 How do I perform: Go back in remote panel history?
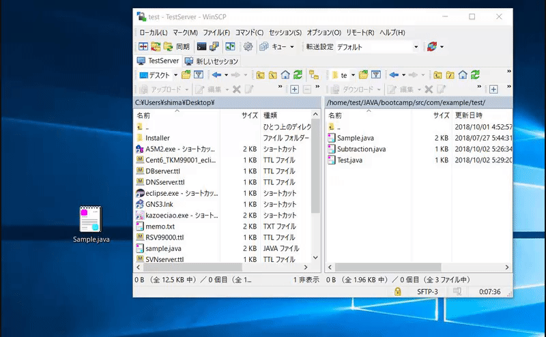click(x=394, y=75)
